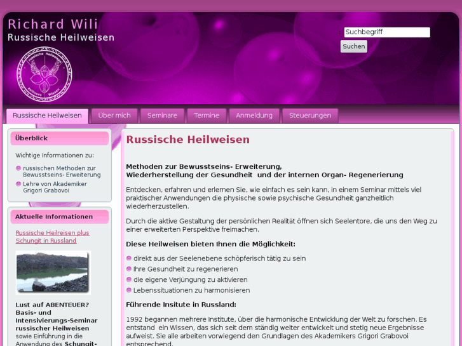Click the Richard Wili site title
Image resolution: width=462 pixels, height=346 pixels.
coord(53,24)
